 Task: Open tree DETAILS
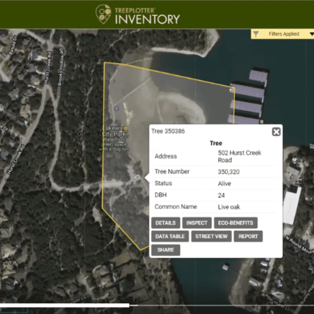pyautogui.click(x=166, y=223)
